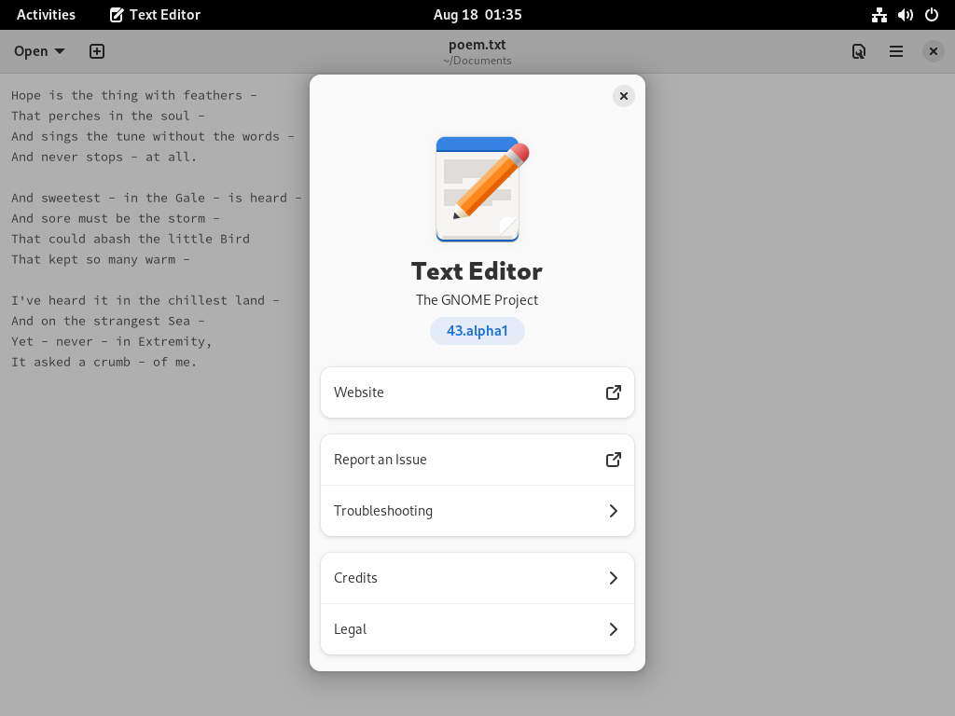The image size is (955, 716).
Task: Click the poem.txt title in header
Action: click(x=477, y=45)
